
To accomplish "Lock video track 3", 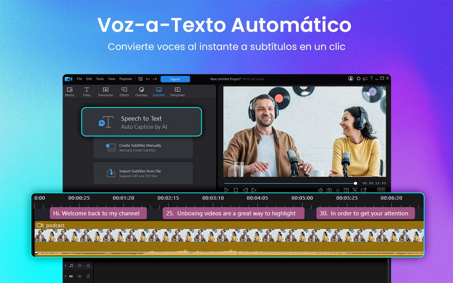I will 88,276.
